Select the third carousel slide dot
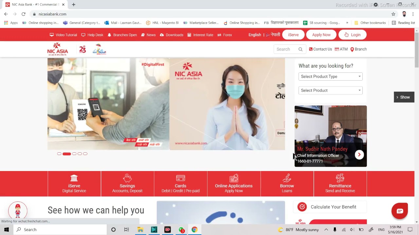This screenshot has height=235, width=419. click(x=74, y=154)
